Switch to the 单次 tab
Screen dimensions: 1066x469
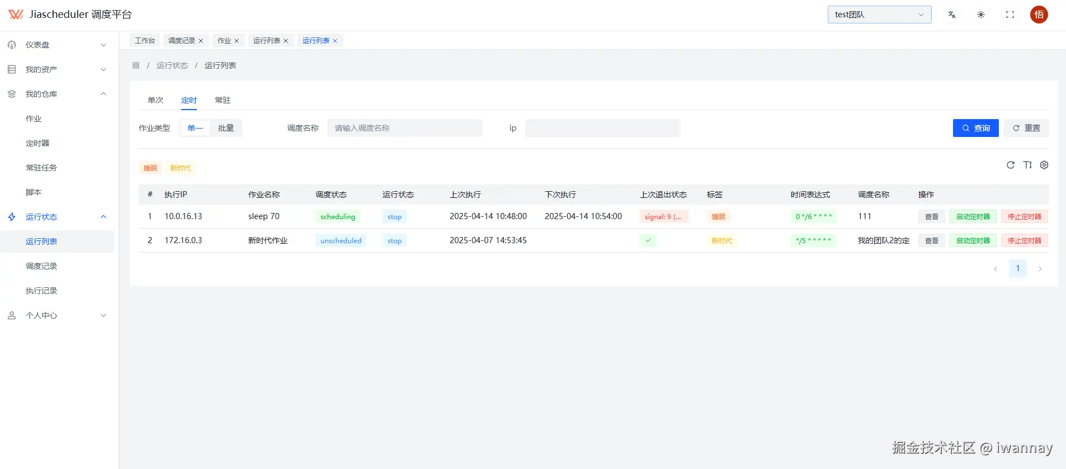155,100
